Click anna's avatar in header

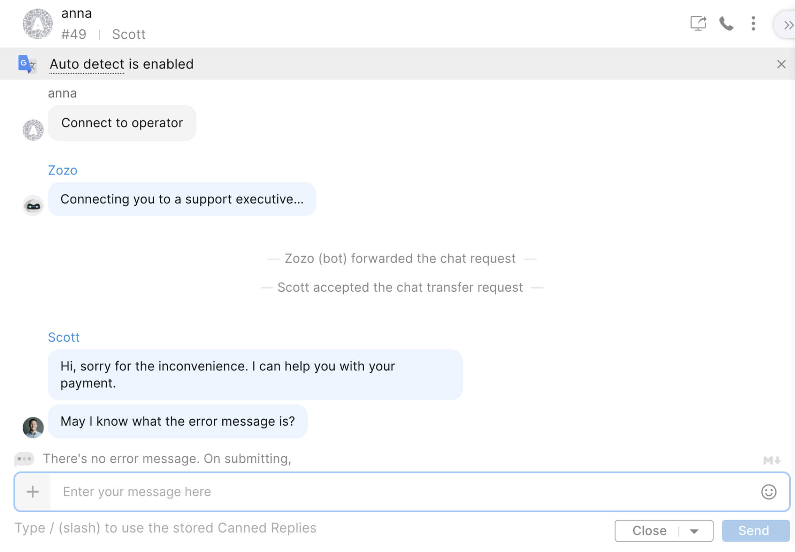37,24
